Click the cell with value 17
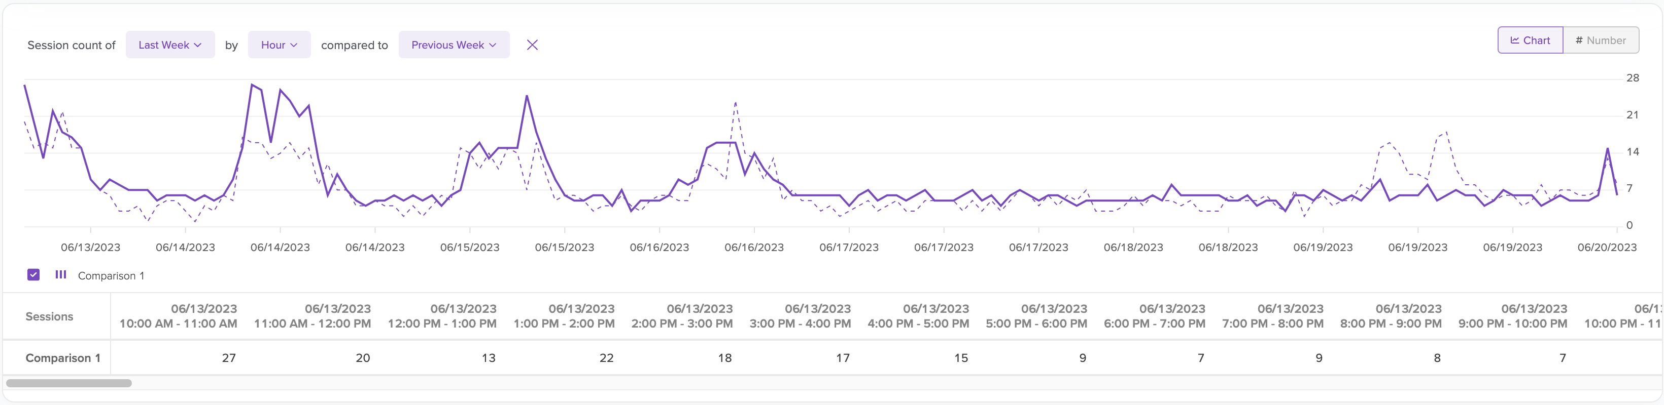 point(843,358)
